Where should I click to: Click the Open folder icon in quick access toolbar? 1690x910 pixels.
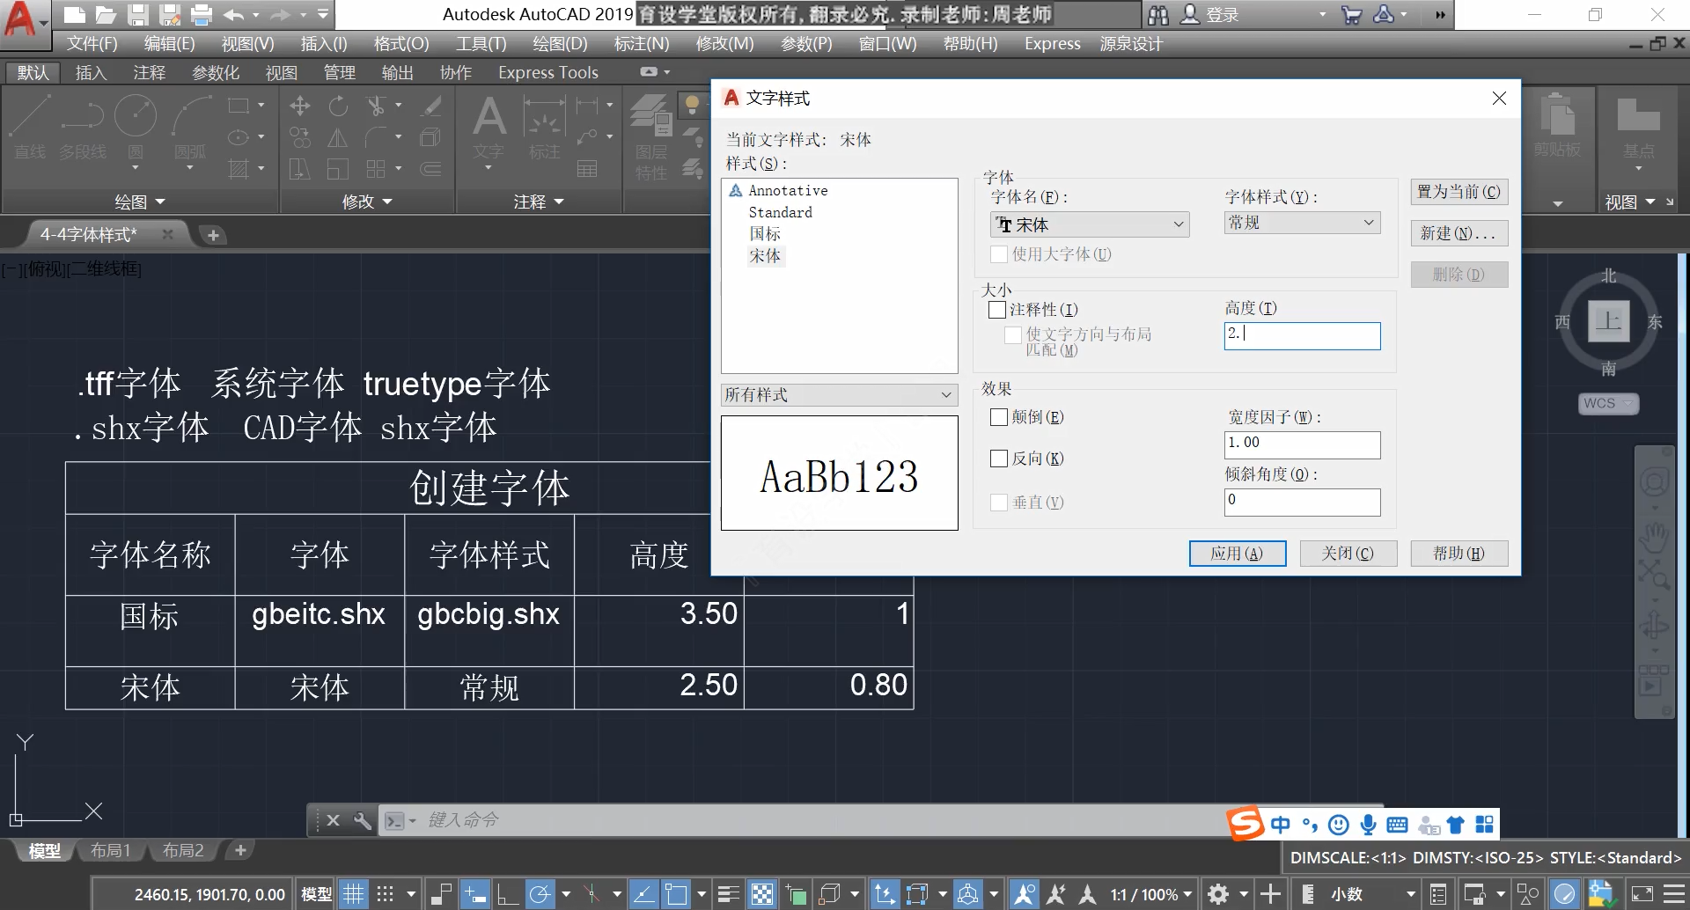click(x=106, y=14)
